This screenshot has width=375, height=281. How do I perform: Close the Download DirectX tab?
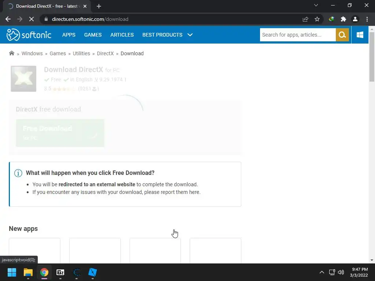click(x=85, y=6)
